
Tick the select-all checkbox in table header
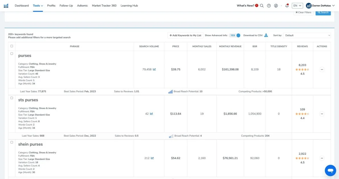(12, 46)
